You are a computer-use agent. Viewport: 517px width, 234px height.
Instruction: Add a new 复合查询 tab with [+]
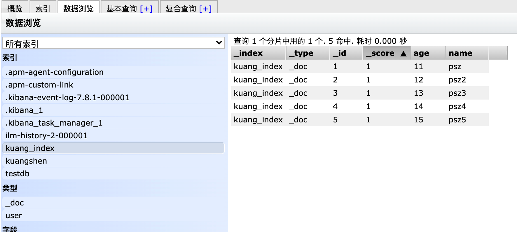point(205,9)
